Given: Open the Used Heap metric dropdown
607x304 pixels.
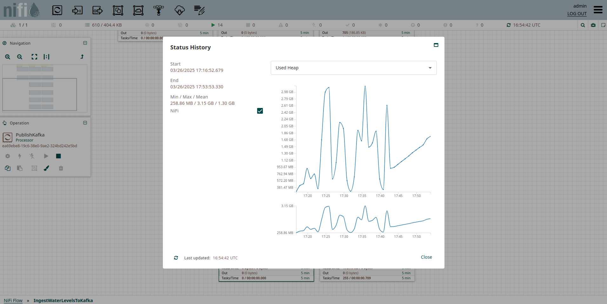Looking at the screenshot, I should pyautogui.click(x=353, y=68).
